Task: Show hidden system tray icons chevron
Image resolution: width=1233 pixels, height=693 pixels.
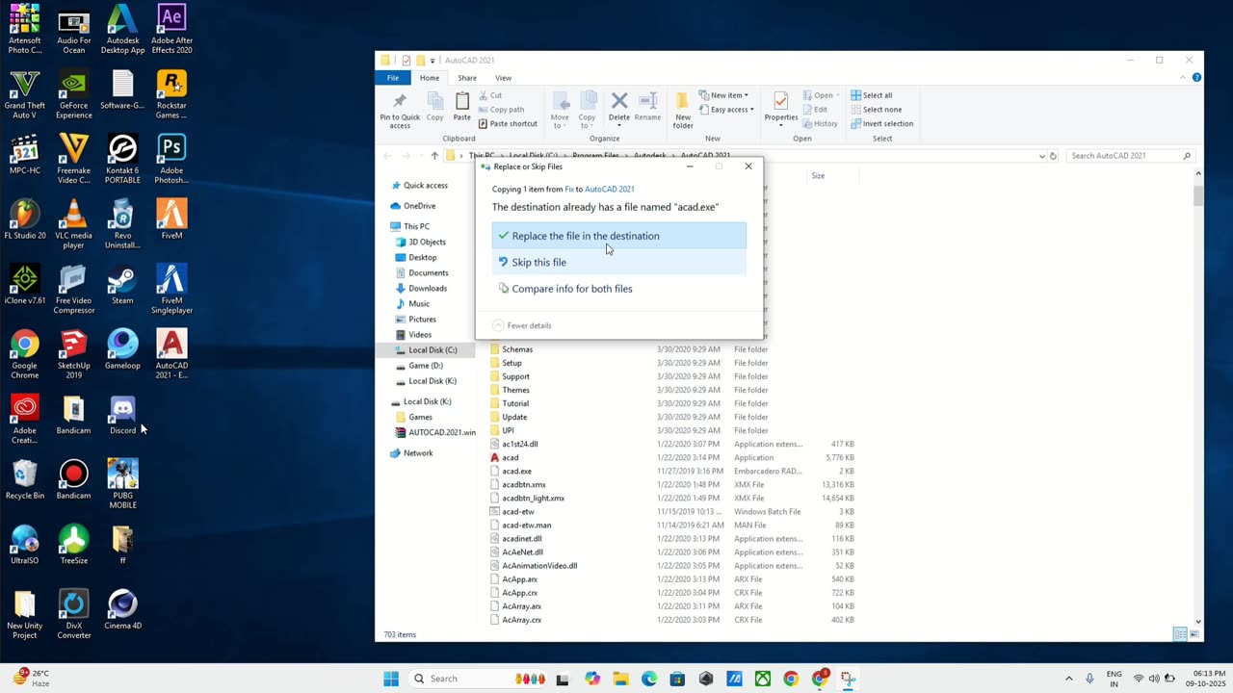Action: 1068,679
